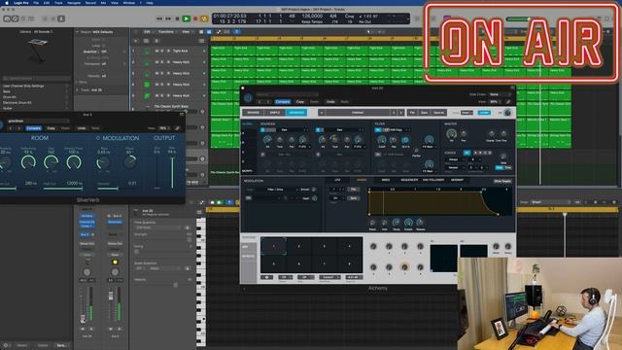The width and height of the screenshot is (622, 350).
Task: Select the LFO modulation tab
Action: point(337,180)
